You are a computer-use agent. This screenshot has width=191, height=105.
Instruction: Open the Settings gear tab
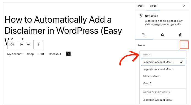point(162,35)
